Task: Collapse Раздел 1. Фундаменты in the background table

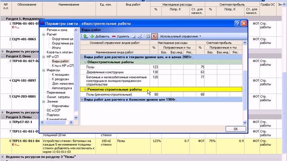Action: point(2,19)
